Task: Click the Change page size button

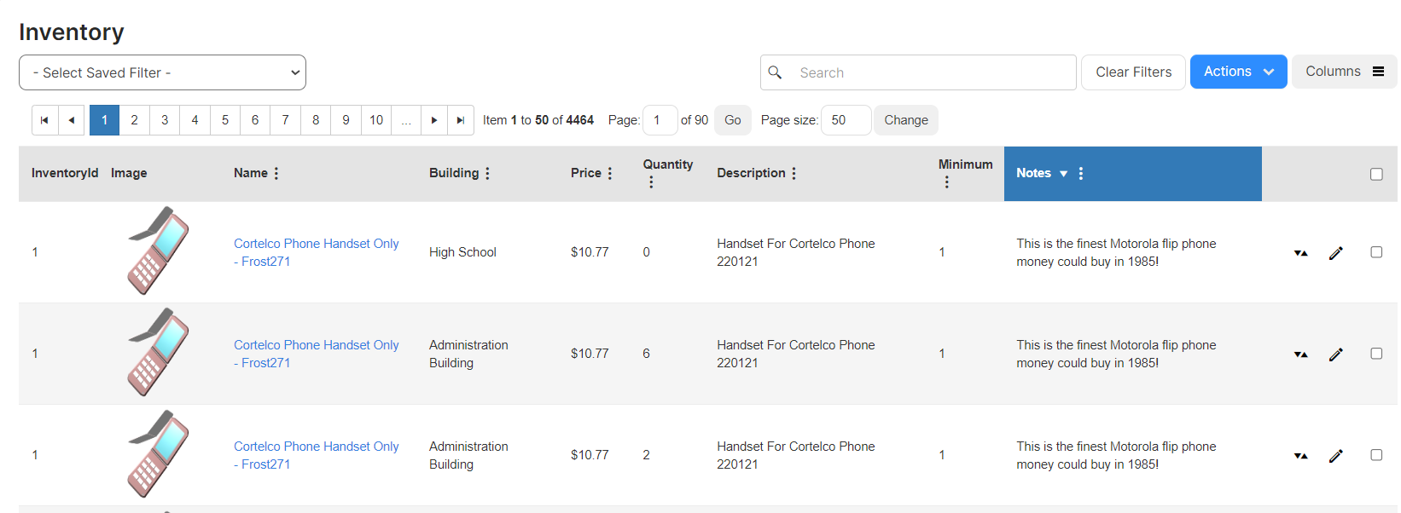Action: [905, 120]
